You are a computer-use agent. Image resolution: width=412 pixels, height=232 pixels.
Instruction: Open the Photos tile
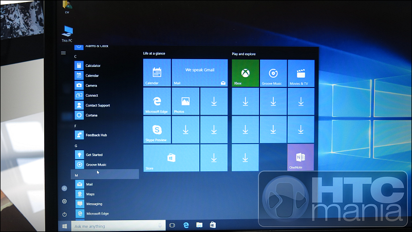pyautogui.click(x=185, y=101)
